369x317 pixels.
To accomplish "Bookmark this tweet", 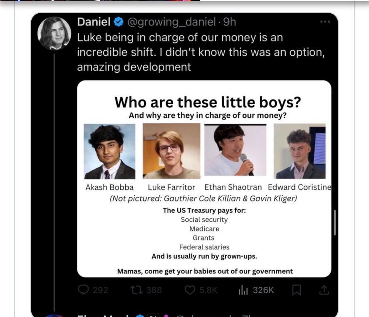I will 296,290.
